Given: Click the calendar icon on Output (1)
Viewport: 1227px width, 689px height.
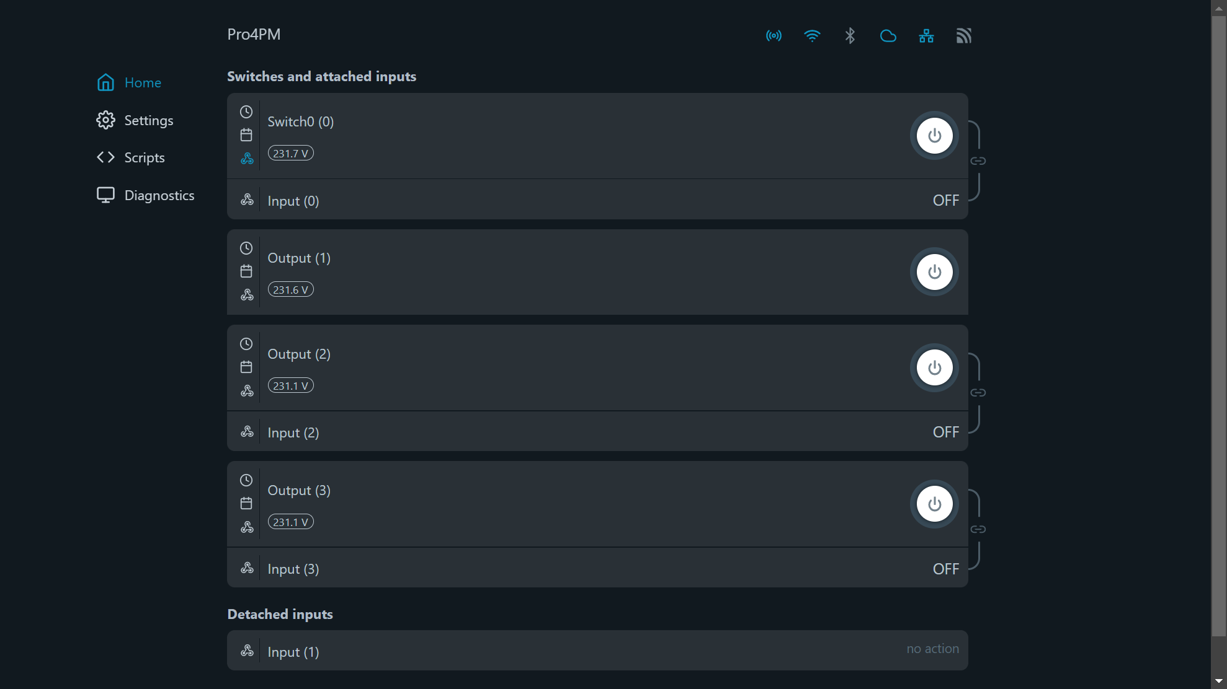Looking at the screenshot, I should (x=246, y=271).
